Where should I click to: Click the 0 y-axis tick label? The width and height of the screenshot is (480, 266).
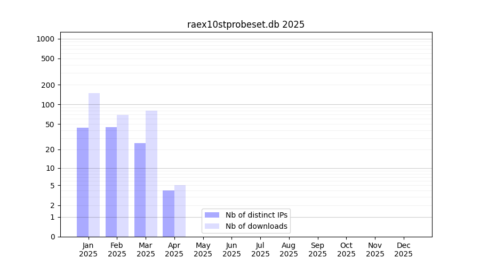click(52, 237)
